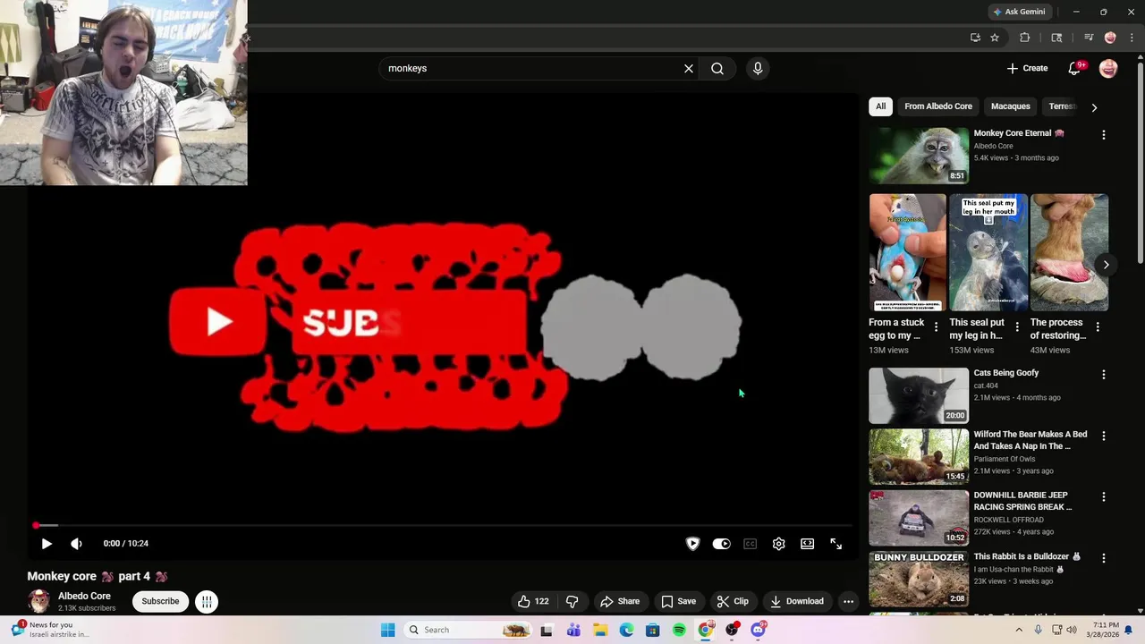
Task: Open the Monkey Core Eternal video thumbnail
Action: pyautogui.click(x=919, y=155)
